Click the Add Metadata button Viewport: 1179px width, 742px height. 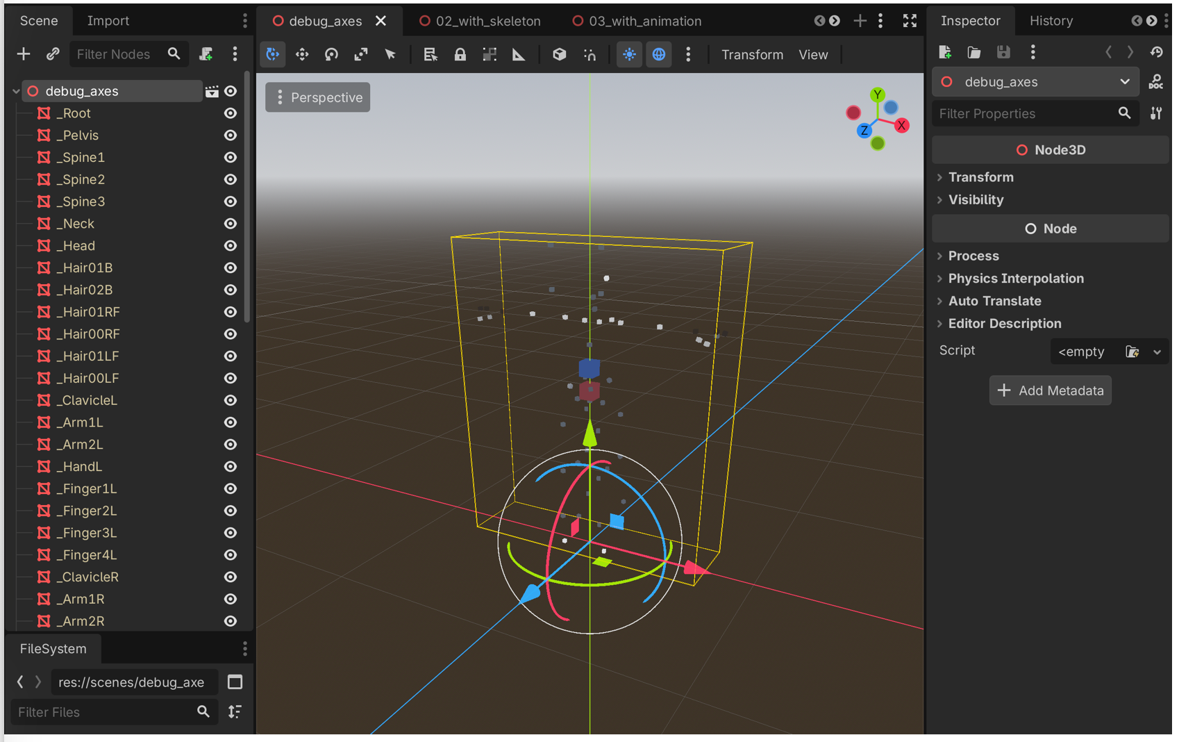pos(1050,390)
